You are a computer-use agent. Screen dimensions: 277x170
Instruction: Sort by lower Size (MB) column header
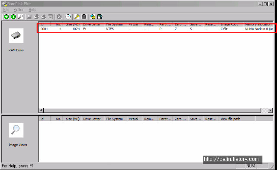pos(72,119)
